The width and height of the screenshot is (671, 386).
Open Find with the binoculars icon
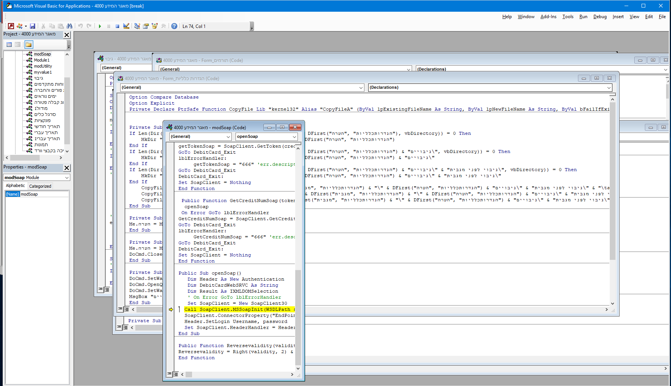pyautogui.click(x=69, y=26)
